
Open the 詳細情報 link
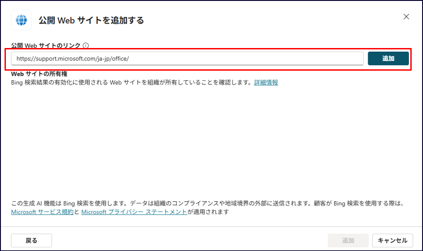tap(266, 82)
